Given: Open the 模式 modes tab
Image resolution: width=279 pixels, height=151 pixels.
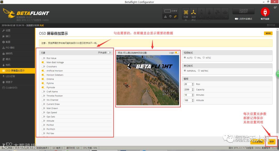Looking at the screenshot, I should [x=18, y=59].
